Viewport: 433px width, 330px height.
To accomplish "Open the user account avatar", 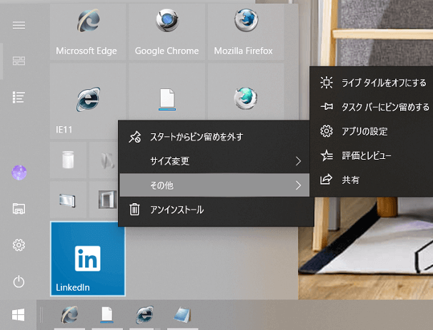I will click(x=19, y=172).
